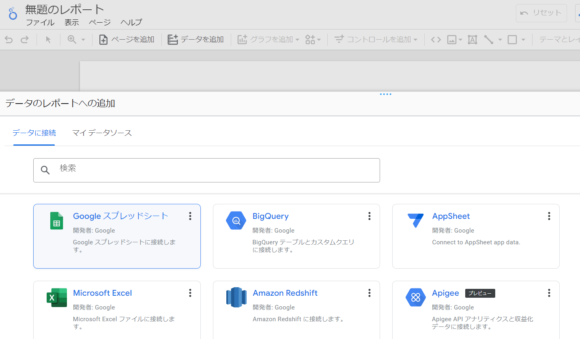The height and width of the screenshot is (339, 580).
Task: Click the Apigee hexagon logo icon
Action: 416,298
